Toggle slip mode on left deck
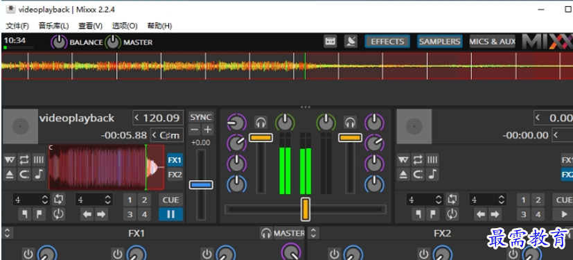 coord(10,159)
